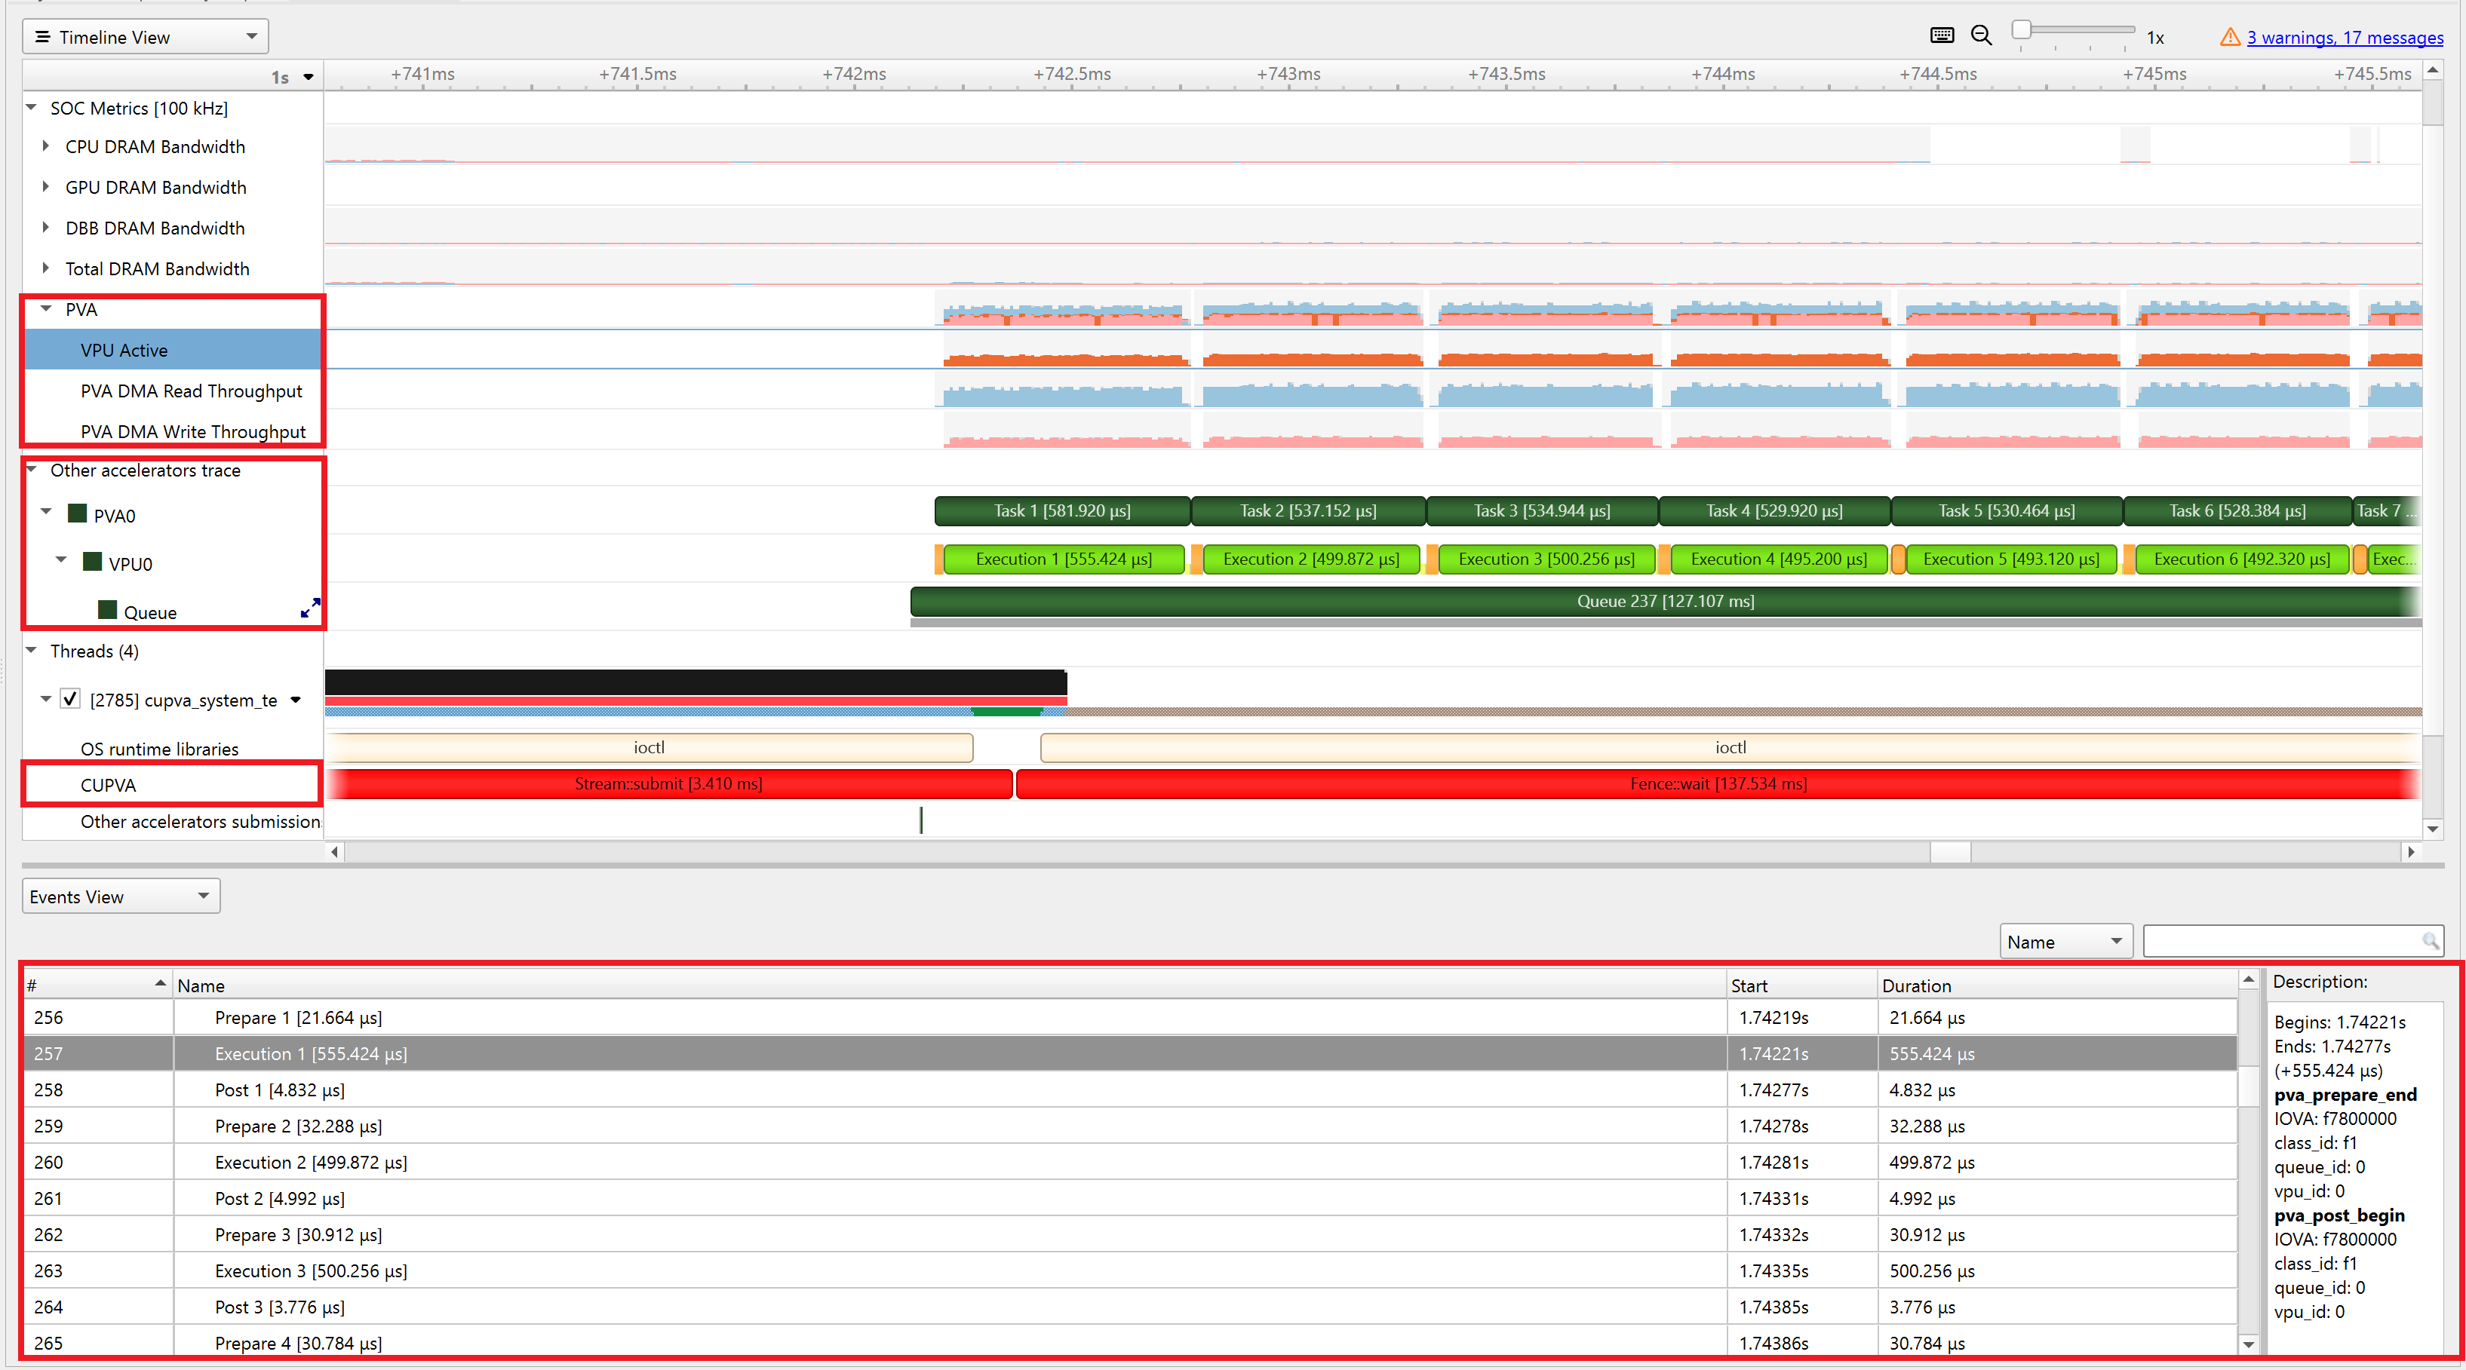The image size is (2466, 1370).
Task: Click the VPU0 green square icon
Action: click(x=93, y=562)
